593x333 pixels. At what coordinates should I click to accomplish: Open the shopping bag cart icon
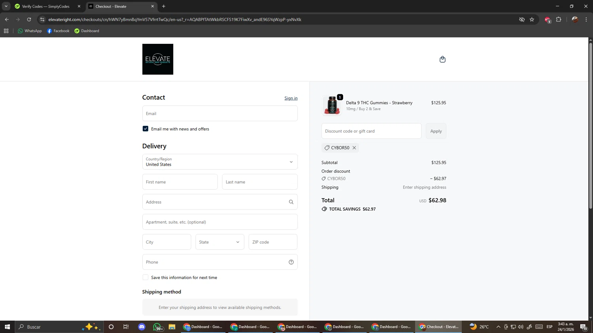pos(442,59)
